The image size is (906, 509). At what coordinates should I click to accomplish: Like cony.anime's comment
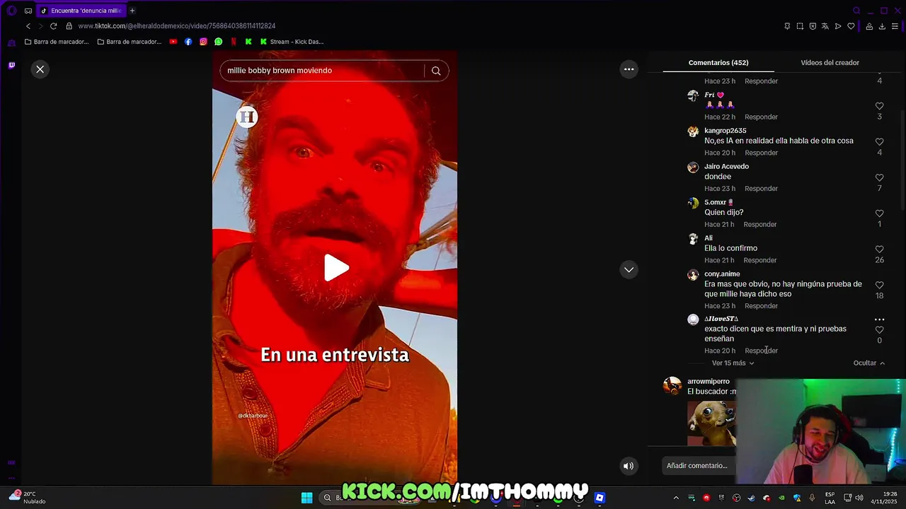coord(879,286)
